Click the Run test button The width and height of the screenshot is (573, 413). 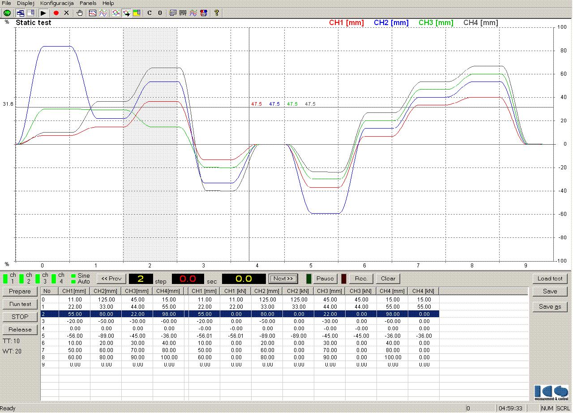click(x=20, y=304)
